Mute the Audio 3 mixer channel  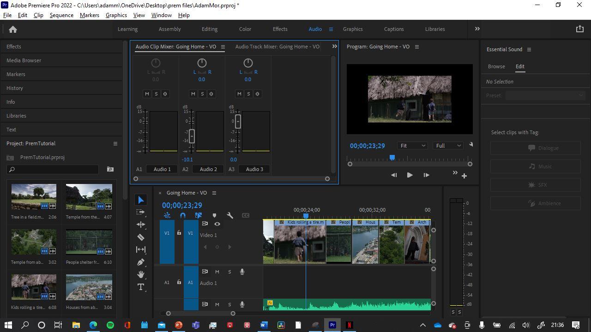pyautogui.click(x=239, y=94)
